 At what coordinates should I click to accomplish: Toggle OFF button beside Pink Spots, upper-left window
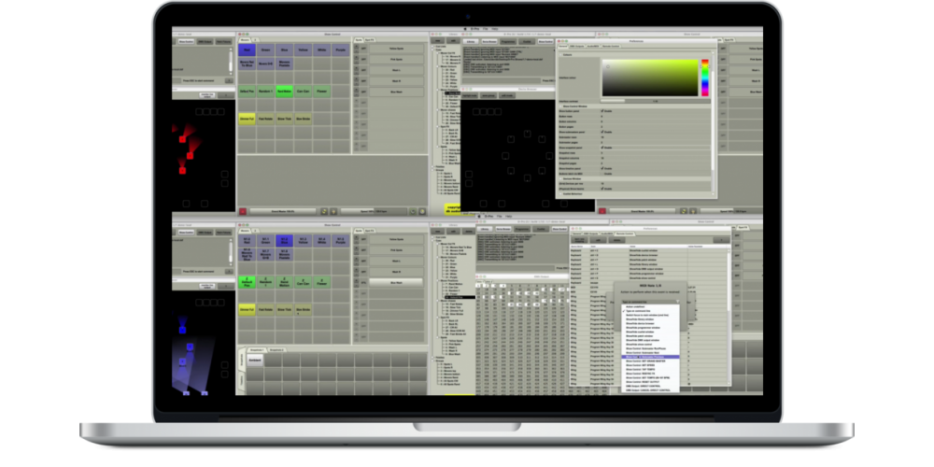[x=363, y=60]
